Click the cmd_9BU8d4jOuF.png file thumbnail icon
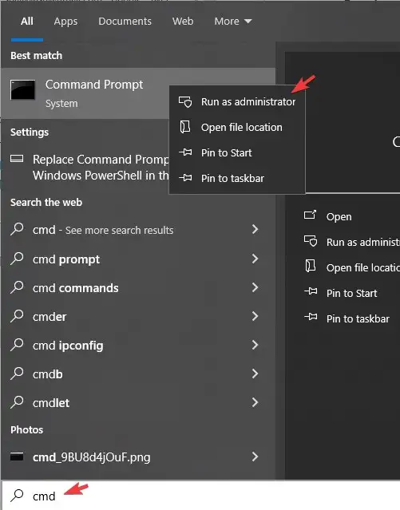 click(x=17, y=457)
